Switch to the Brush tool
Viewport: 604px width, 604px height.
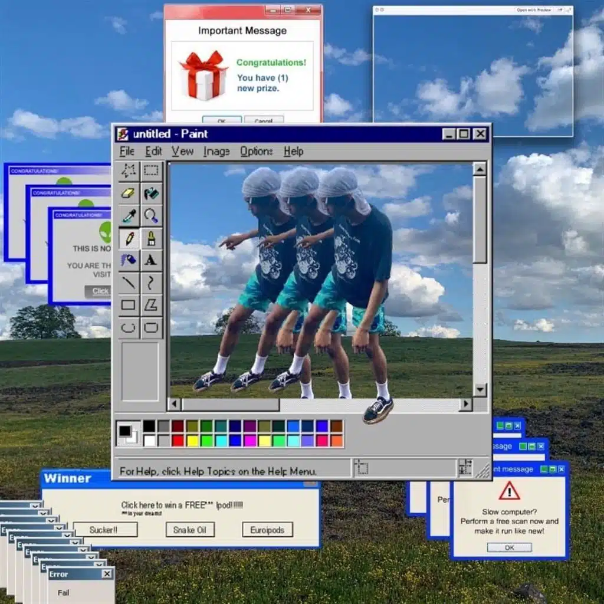(152, 238)
